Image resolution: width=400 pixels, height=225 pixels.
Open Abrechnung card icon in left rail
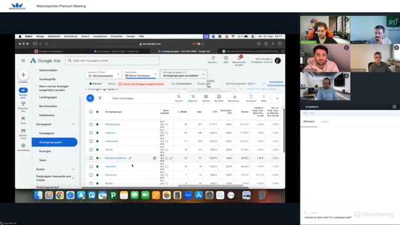[23, 131]
